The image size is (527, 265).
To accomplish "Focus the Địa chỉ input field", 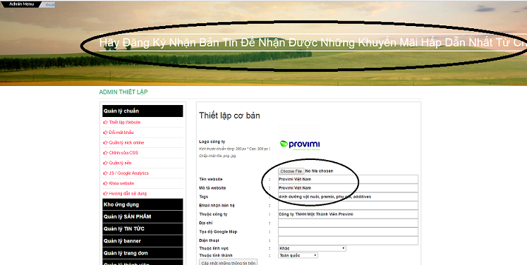I will tap(349, 223).
